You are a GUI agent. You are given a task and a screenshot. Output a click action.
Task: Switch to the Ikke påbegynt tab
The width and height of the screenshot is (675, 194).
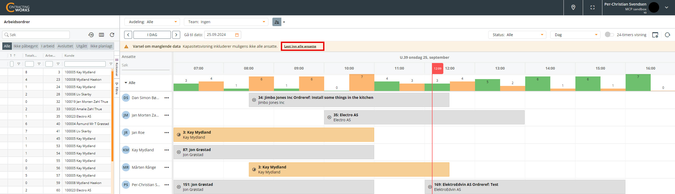click(x=26, y=46)
